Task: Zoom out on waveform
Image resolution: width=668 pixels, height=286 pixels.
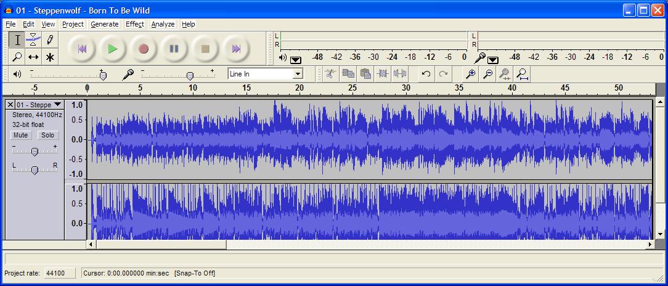Action: (x=488, y=74)
